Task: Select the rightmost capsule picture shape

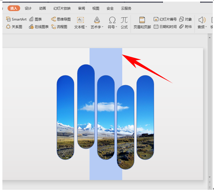Action: click(145, 118)
